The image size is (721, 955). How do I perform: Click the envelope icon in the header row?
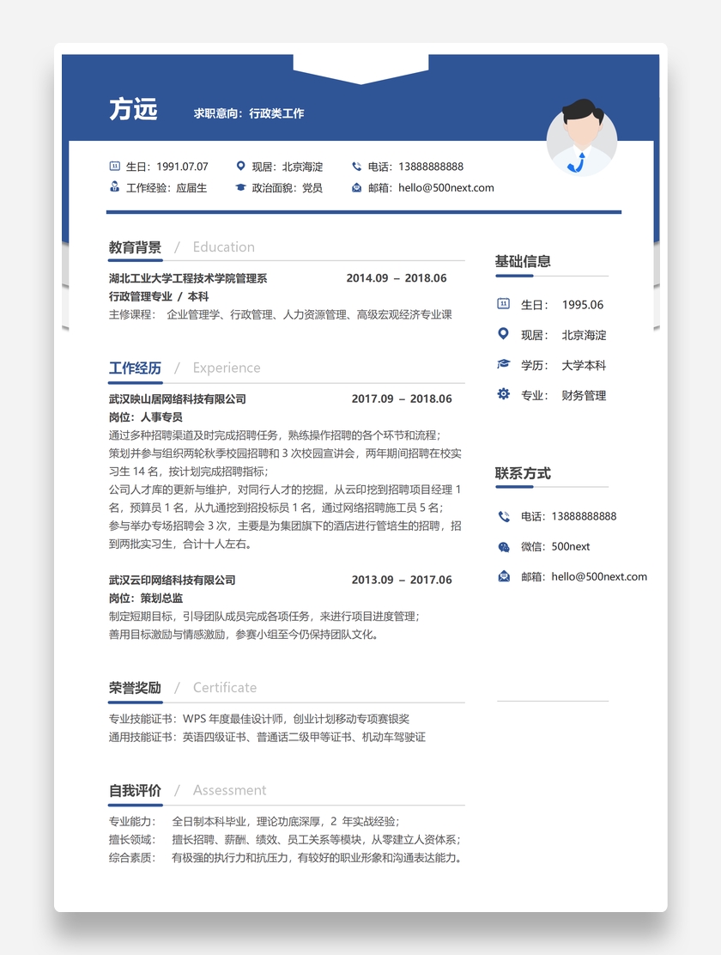pyautogui.click(x=356, y=187)
